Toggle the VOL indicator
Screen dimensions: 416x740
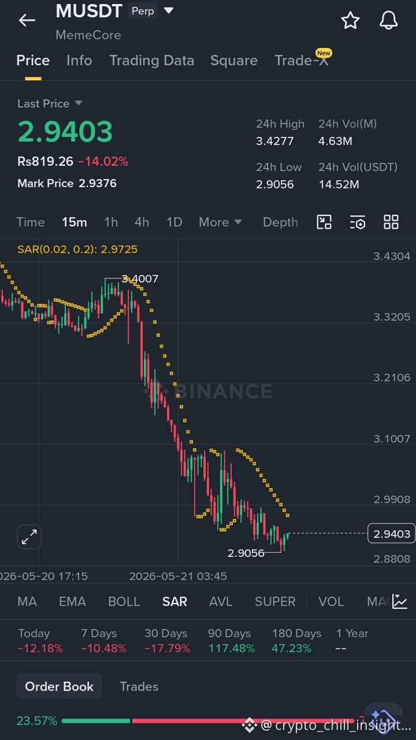331,601
